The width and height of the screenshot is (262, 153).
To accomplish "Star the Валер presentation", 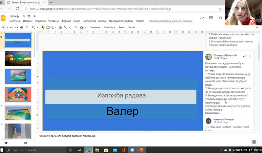I will click(x=24, y=16).
